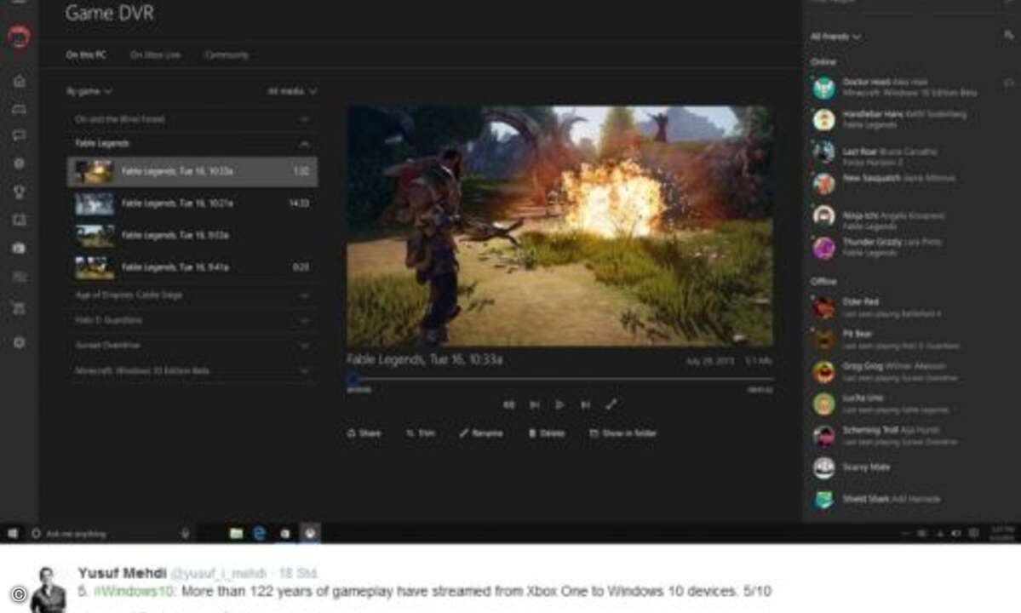Play the selected Fable Legends clip

(x=559, y=405)
